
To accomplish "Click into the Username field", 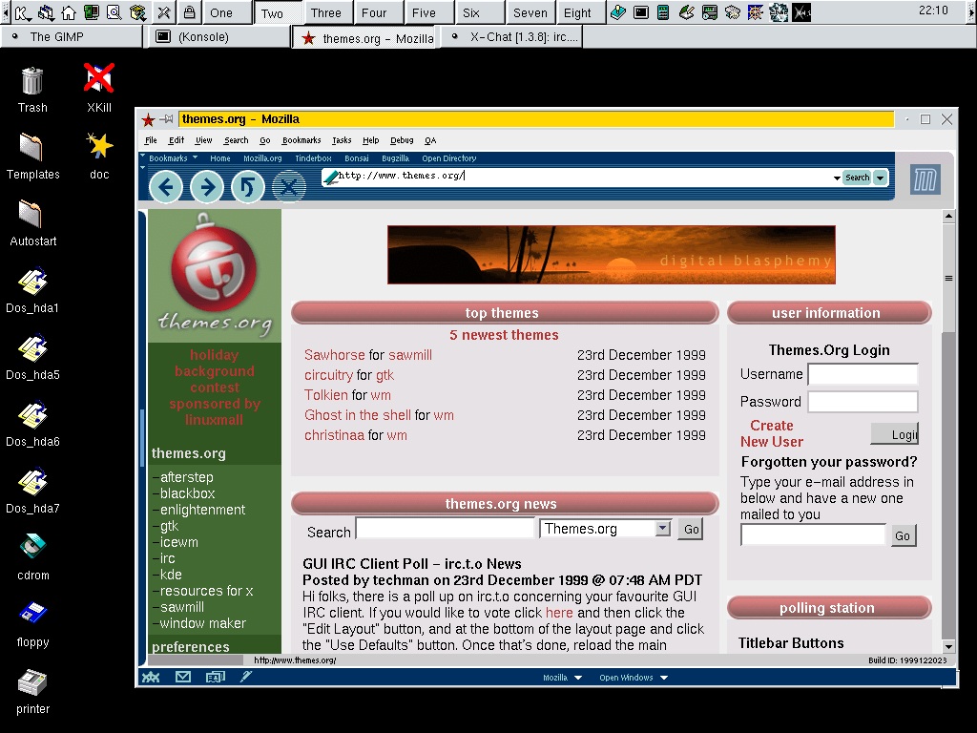I will pos(863,374).
